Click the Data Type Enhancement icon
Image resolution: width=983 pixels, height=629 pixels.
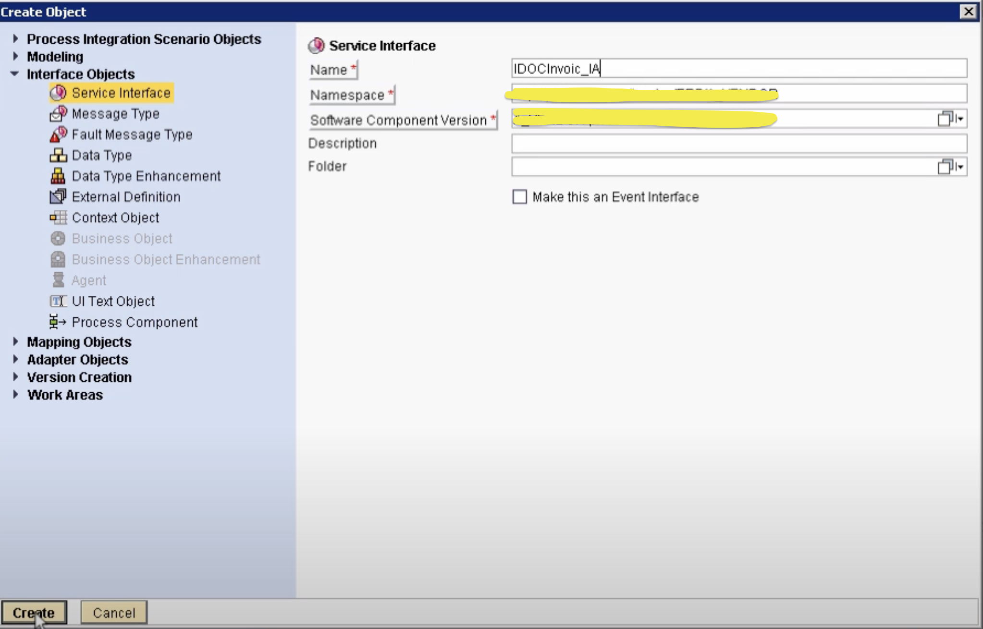(58, 176)
